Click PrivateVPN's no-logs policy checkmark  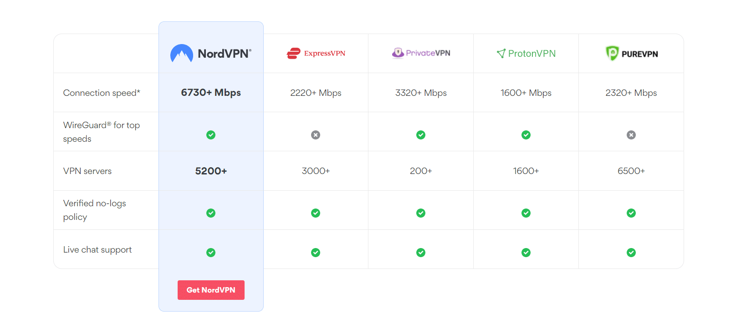(421, 213)
